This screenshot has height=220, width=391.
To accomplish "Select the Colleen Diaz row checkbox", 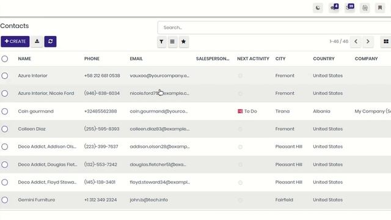I will pos(4,129).
